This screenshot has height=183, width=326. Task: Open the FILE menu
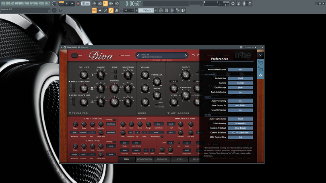click(3, 3)
